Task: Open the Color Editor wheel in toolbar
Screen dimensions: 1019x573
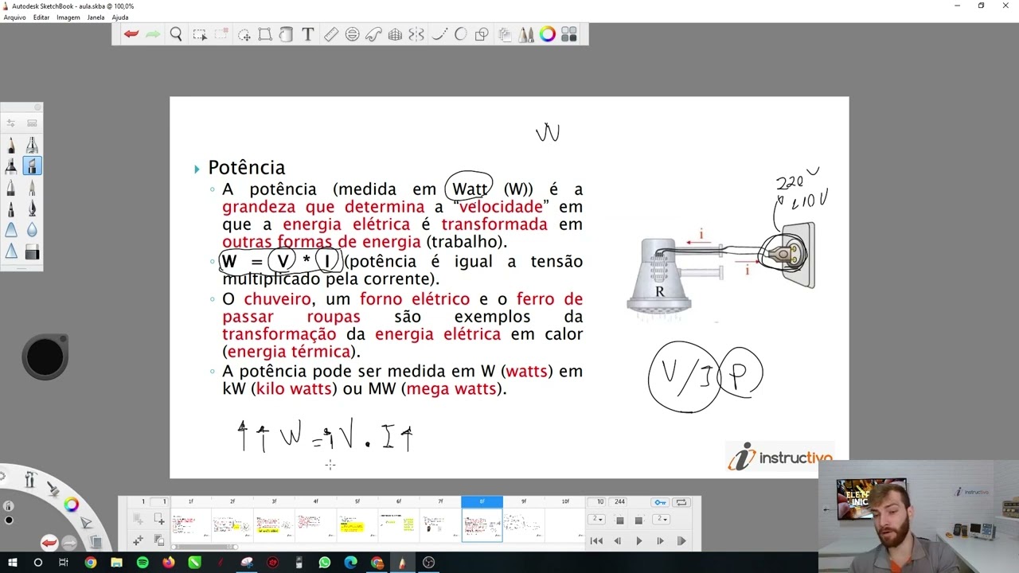Action: 548,34
